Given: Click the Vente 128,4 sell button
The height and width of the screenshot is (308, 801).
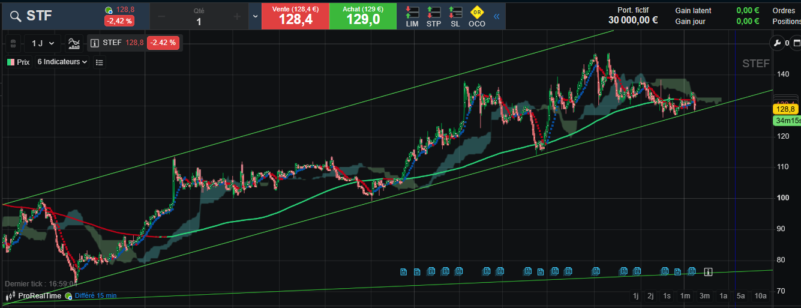Looking at the screenshot, I should pyautogui.click(x=295, y=16).
